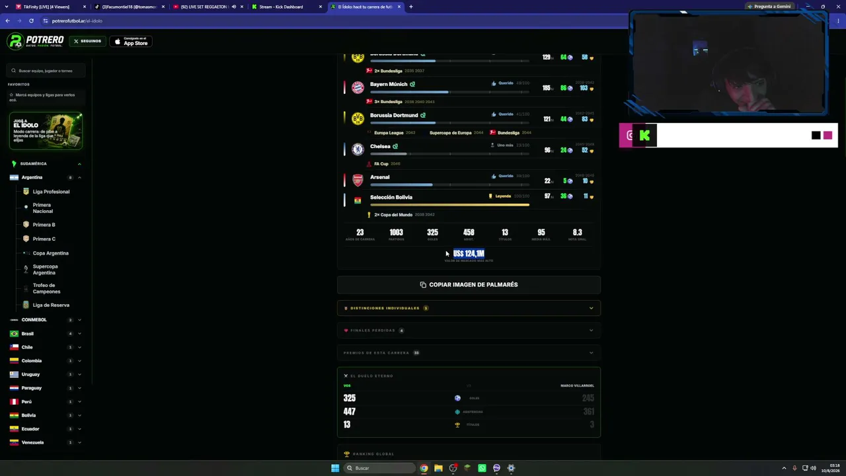Image resolution: width=846 pixels, height=476 pixels.
Task: Click the Bundesliga logo under Bayern Múnich
Action: [x=369, y=102]
